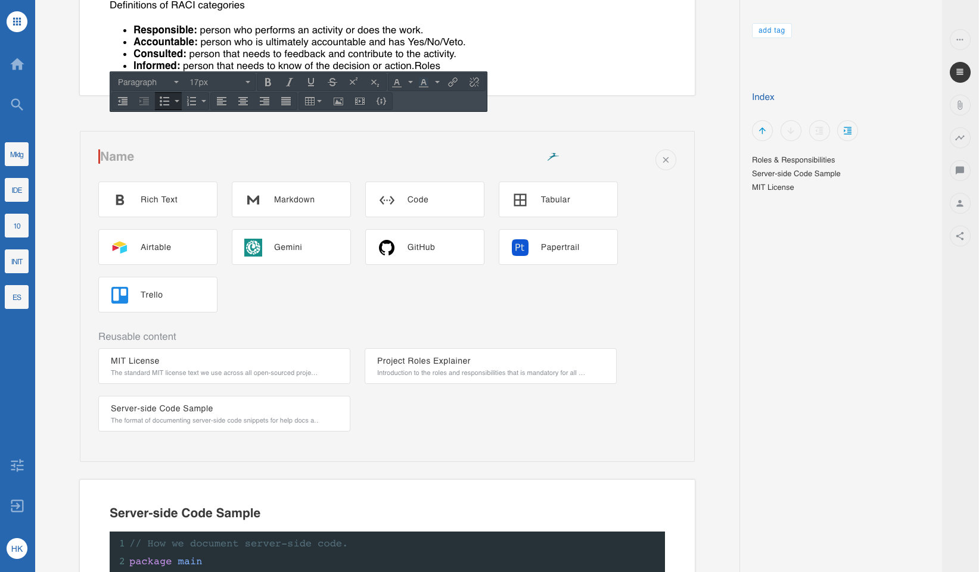Screen dimensions: 979x572
Task: Open the IDE space
Action: 17,190
